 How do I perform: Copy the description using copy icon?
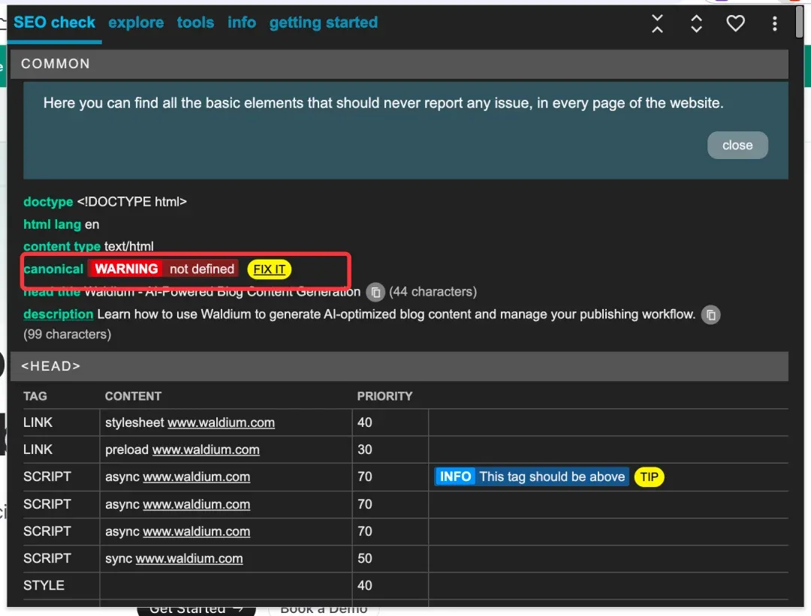(x=710, y=314)
